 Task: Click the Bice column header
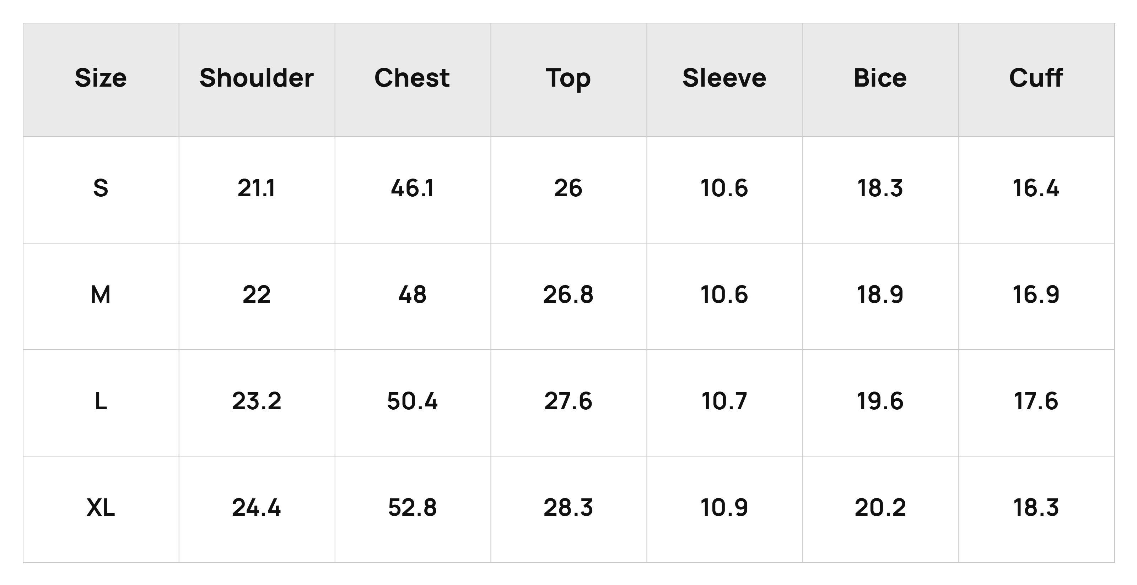pyautogui.click(x=880, y=78)
